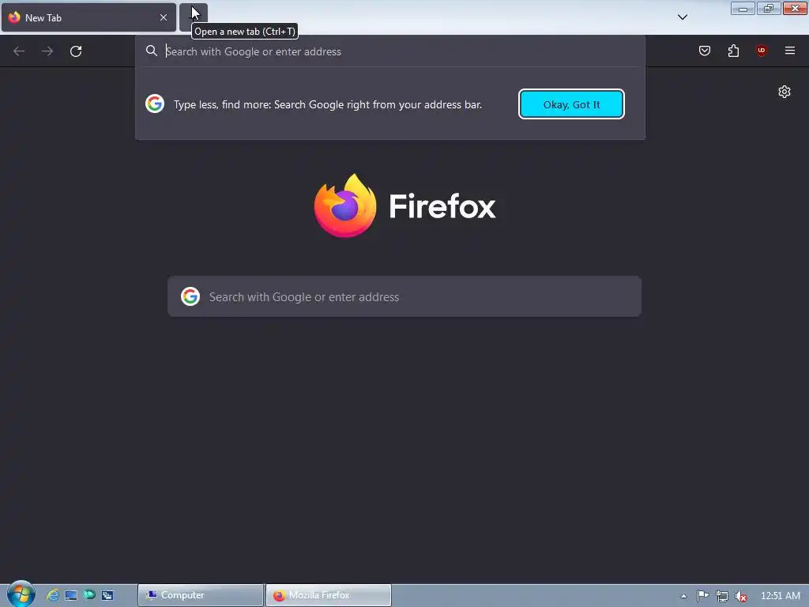Image resolution: width=809 pixels, height=607 pixels.
Task: Close the New Tab tab
Action: pyautogui.click(x=164, y=17)
